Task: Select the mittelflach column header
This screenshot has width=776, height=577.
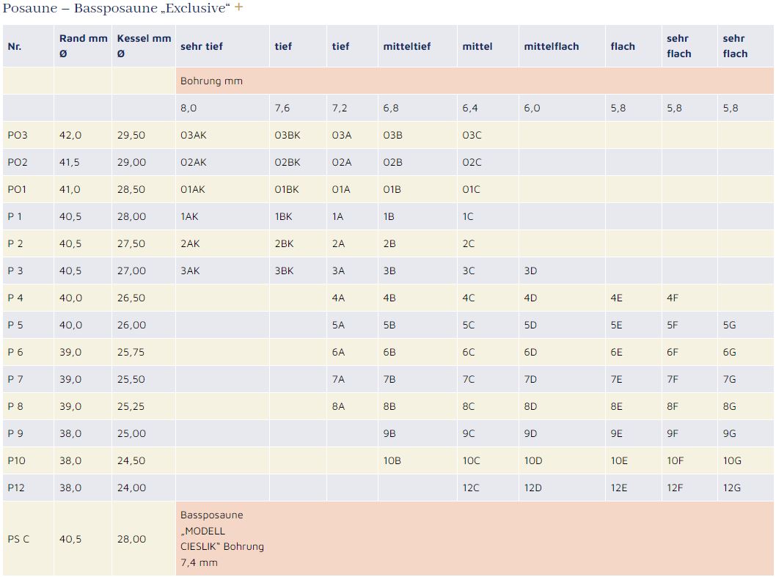Action: [551, 46]
